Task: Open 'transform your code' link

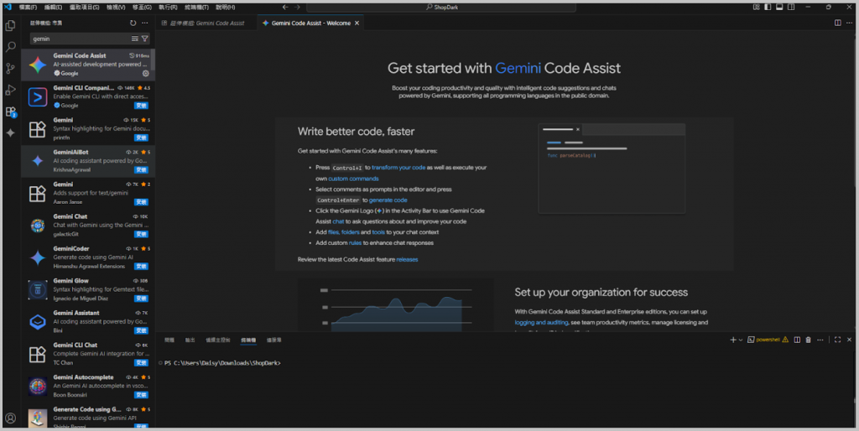Action: pos(398,168)
